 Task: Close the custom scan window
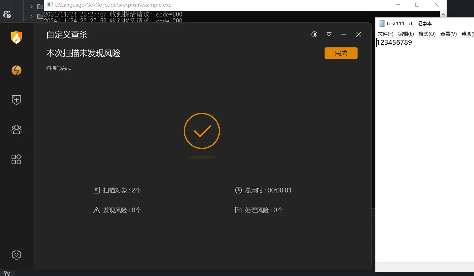359,34
